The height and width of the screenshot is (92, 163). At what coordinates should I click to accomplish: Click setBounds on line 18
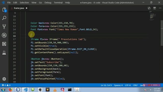(x=40, y=43)
